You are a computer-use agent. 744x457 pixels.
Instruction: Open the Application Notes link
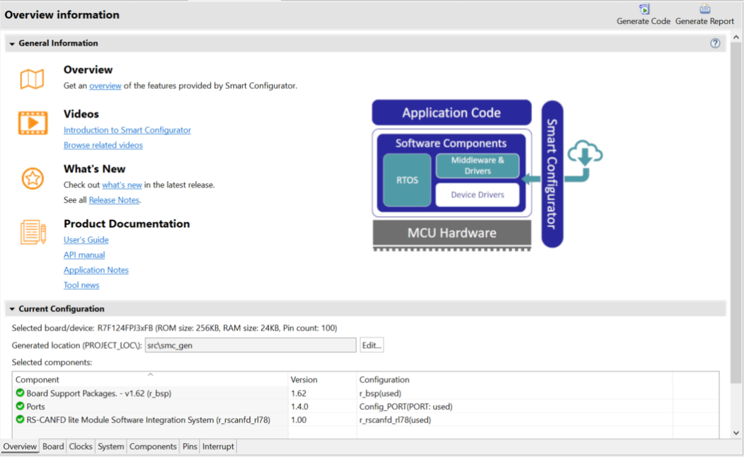(96, 270)
